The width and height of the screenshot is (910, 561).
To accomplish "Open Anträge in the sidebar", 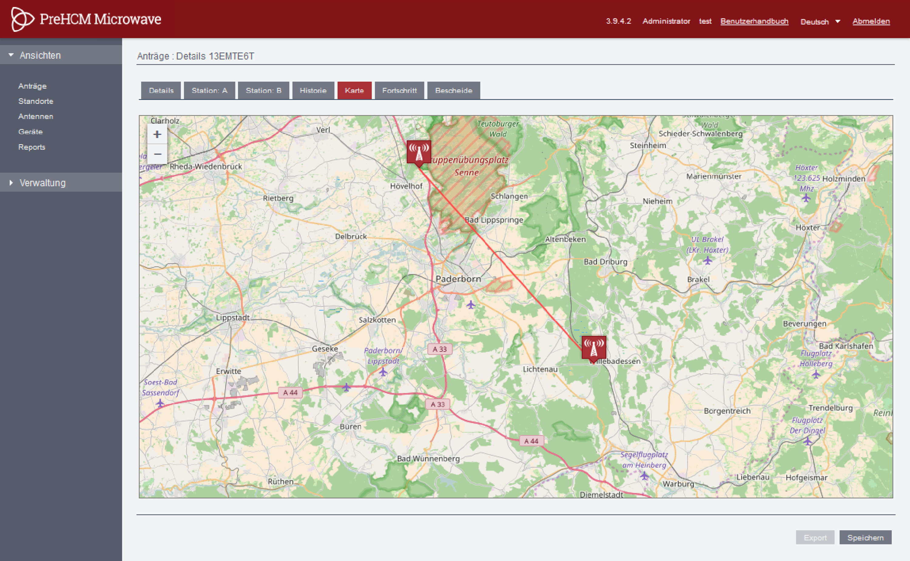I will tap(32, 86).
